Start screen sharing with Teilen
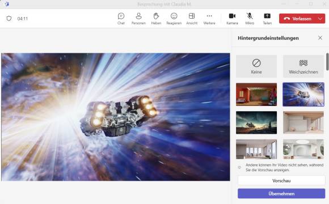The image size is (329, 204). [267, 19]
